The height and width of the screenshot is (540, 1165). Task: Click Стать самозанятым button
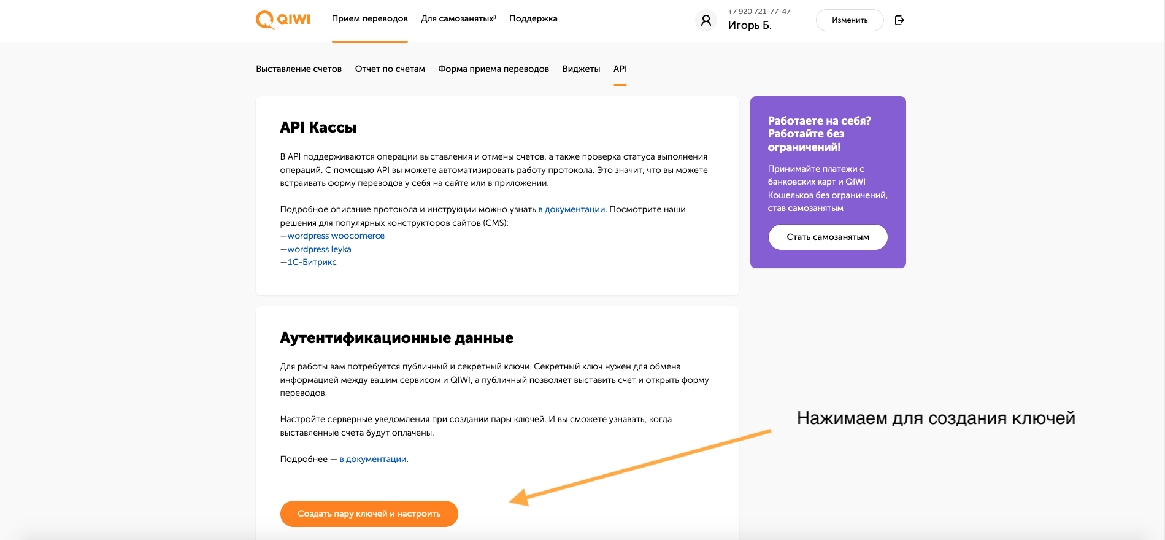[828, 237]
